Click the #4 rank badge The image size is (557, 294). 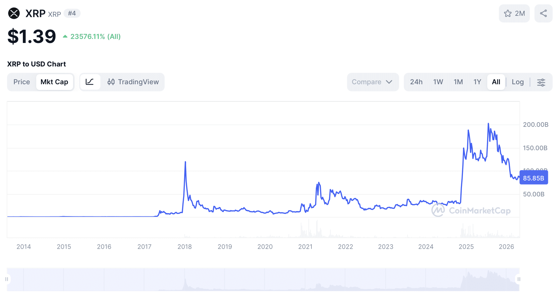(x=72, y=13)
